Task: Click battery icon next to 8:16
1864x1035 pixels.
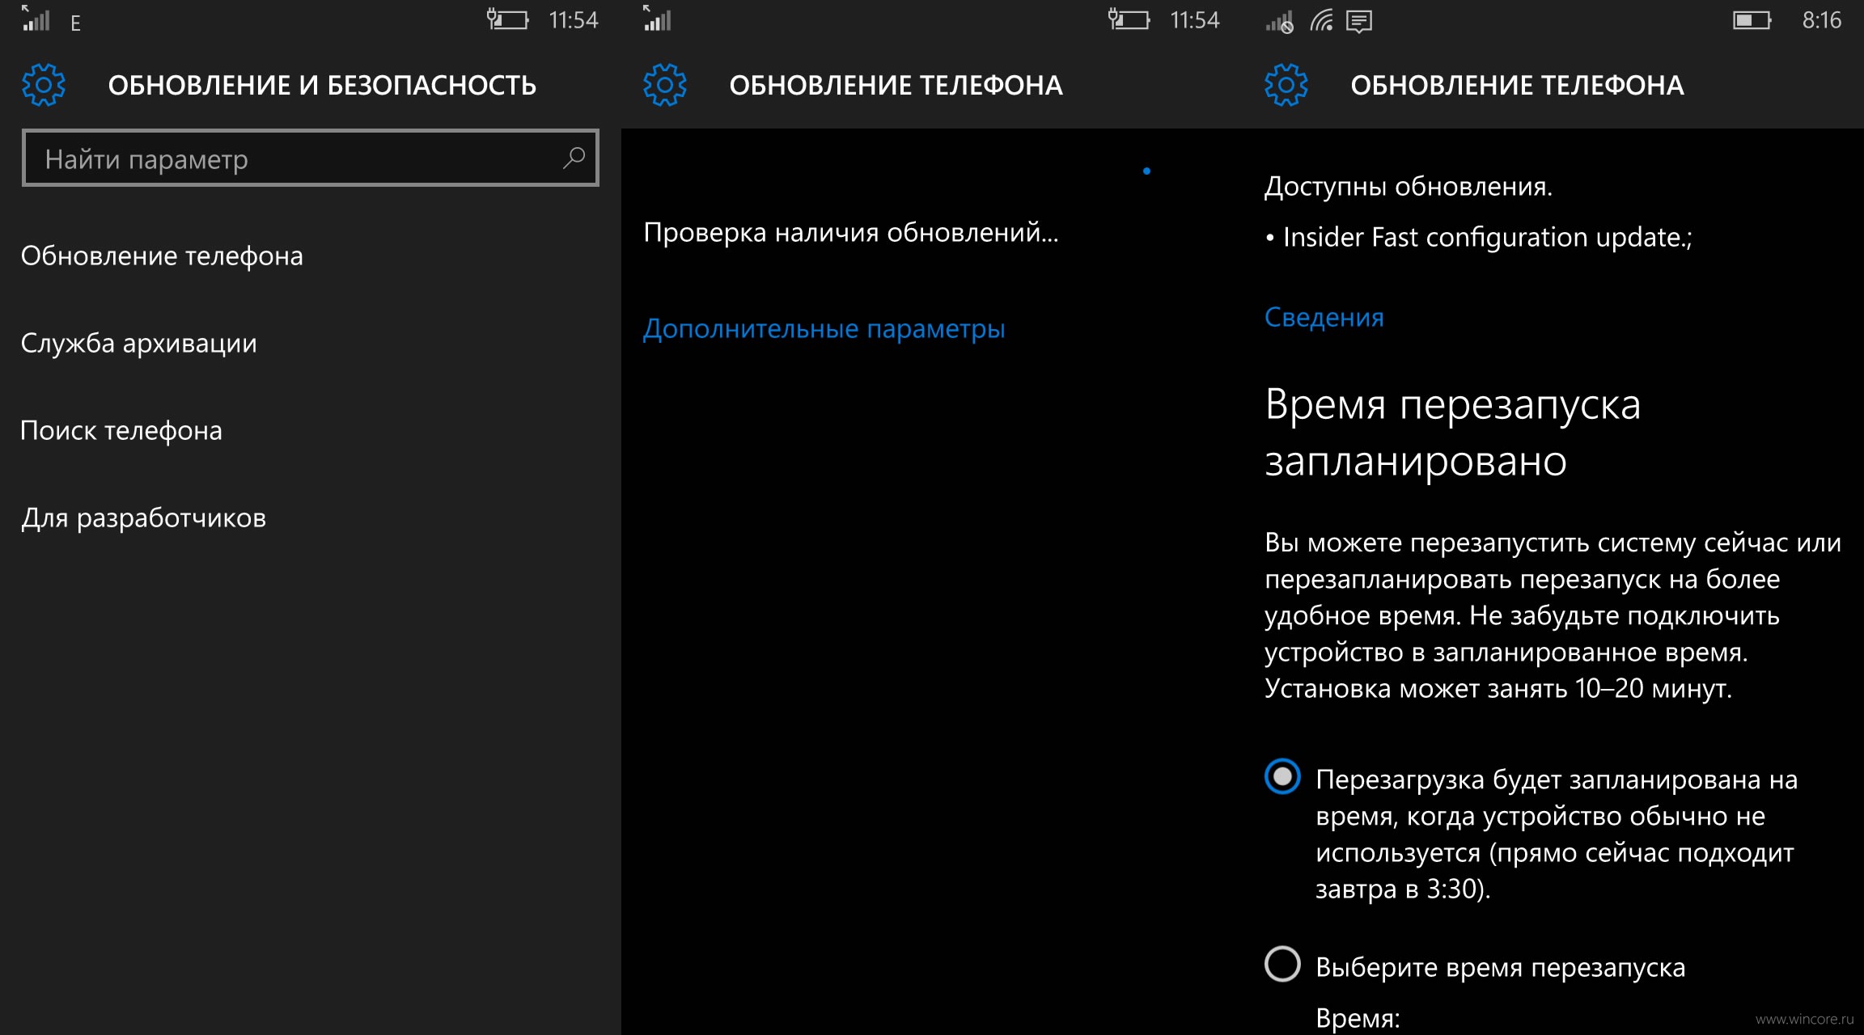Action: pos(1752,20)
